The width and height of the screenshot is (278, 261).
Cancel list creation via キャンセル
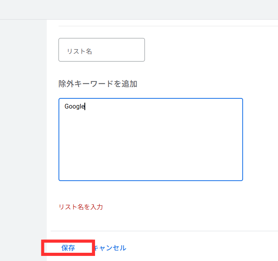(110, 248)
